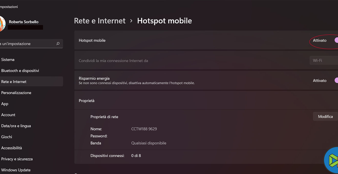The height and width of the screenshot is (174, 338).
Task: Open Data/ora e lingua settings
Action: 16,126
